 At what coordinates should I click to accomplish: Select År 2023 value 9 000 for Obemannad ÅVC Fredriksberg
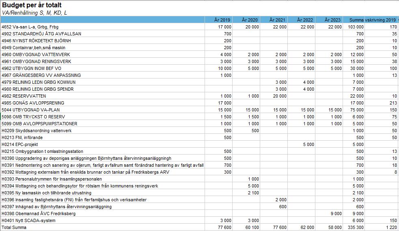(336, 214)
